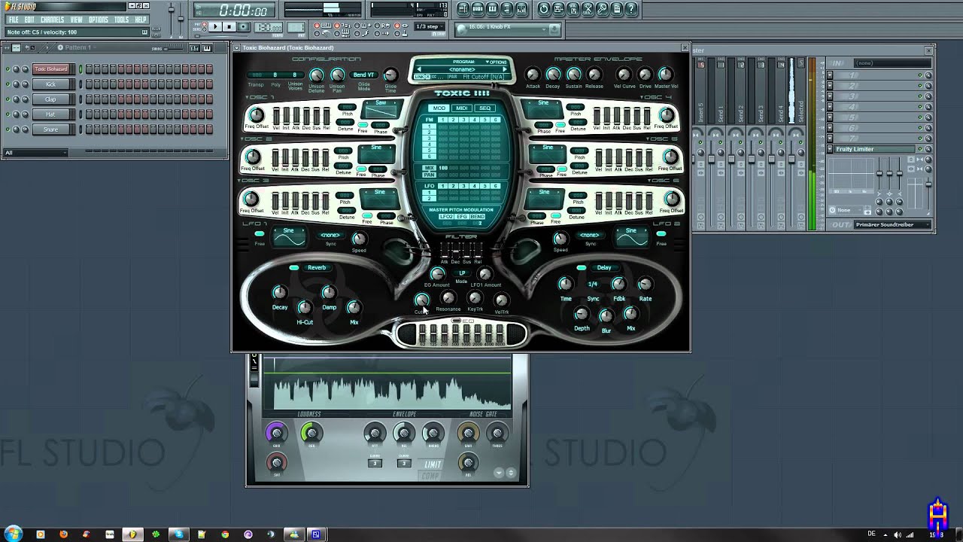Switch to the MOD tab in Toxic
The height and width of the screenshot is (542, 963).
click(x=439, y=108)
